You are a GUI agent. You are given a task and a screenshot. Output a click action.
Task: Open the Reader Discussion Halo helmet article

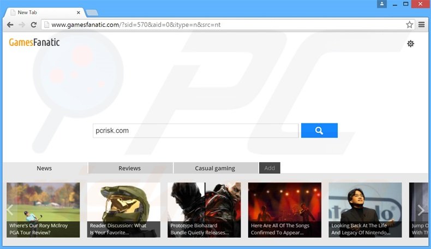124,210
